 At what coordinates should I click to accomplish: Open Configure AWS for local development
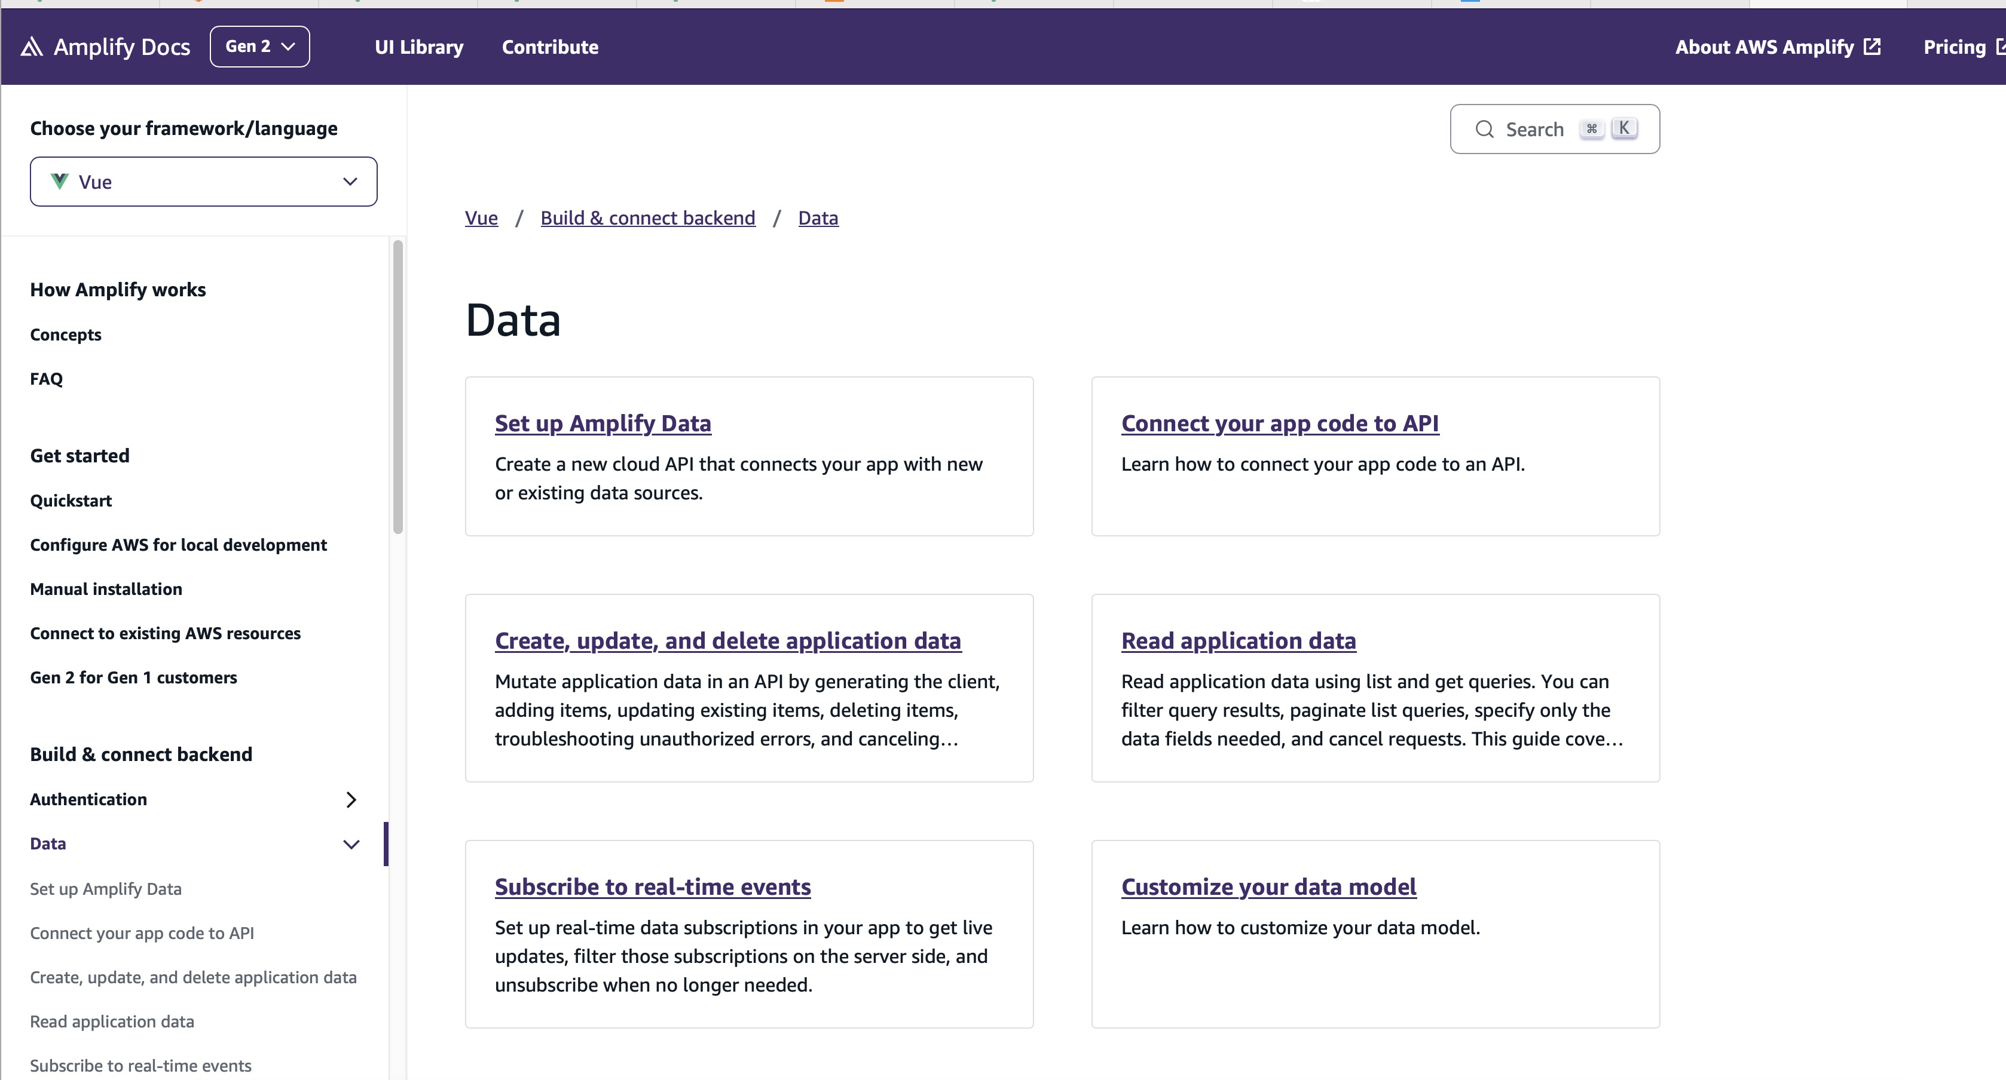click(178, 545)
